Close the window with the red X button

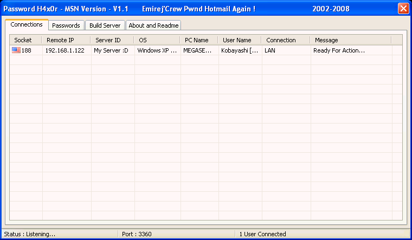click(403, 9)
